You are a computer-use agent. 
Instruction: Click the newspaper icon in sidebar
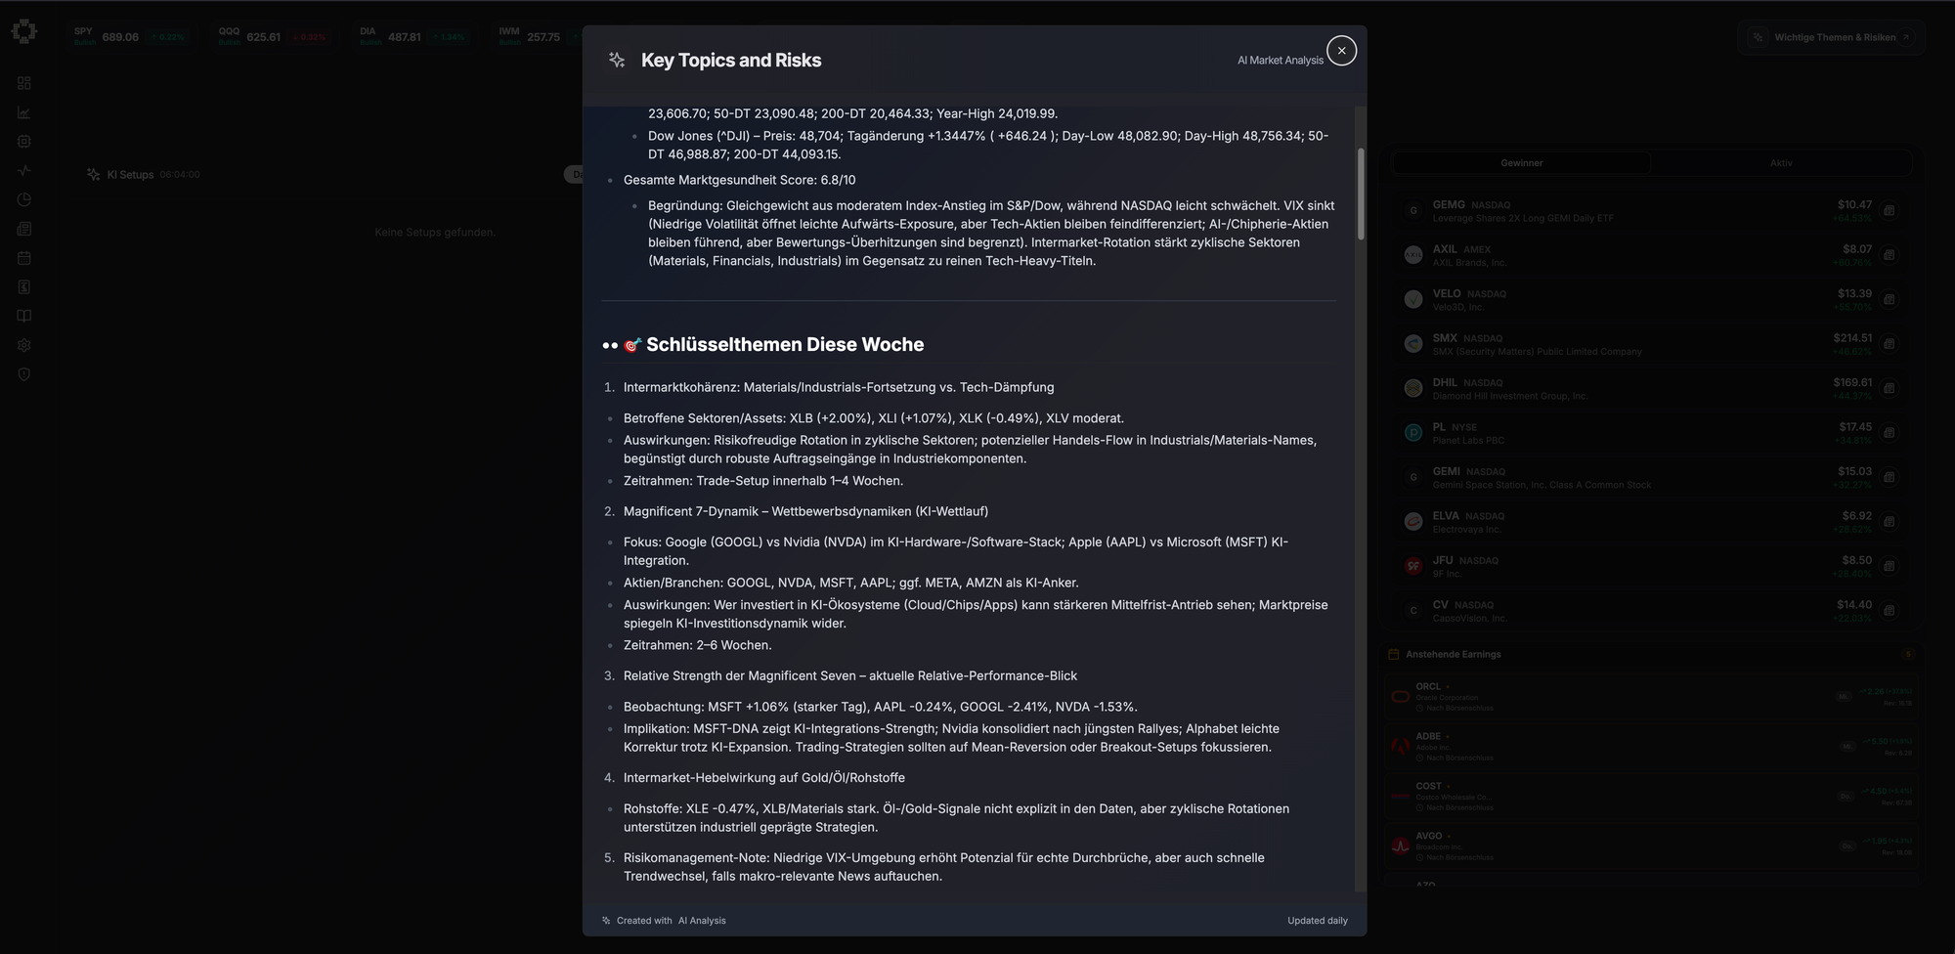point(24,229)
